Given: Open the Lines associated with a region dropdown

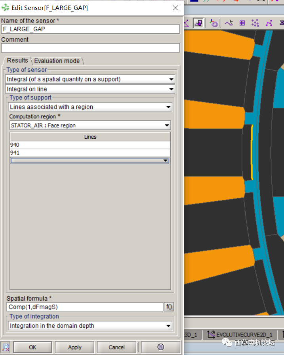Looking at the screenshot, I should coord(90,107).
